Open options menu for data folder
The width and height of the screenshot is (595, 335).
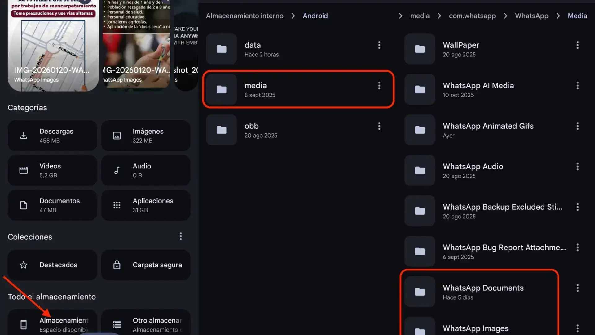(x=379, y=45)
